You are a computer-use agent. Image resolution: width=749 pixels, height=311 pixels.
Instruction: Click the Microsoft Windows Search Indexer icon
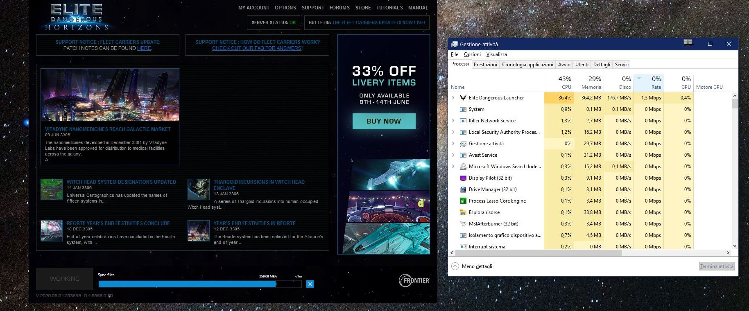[463, 167]
